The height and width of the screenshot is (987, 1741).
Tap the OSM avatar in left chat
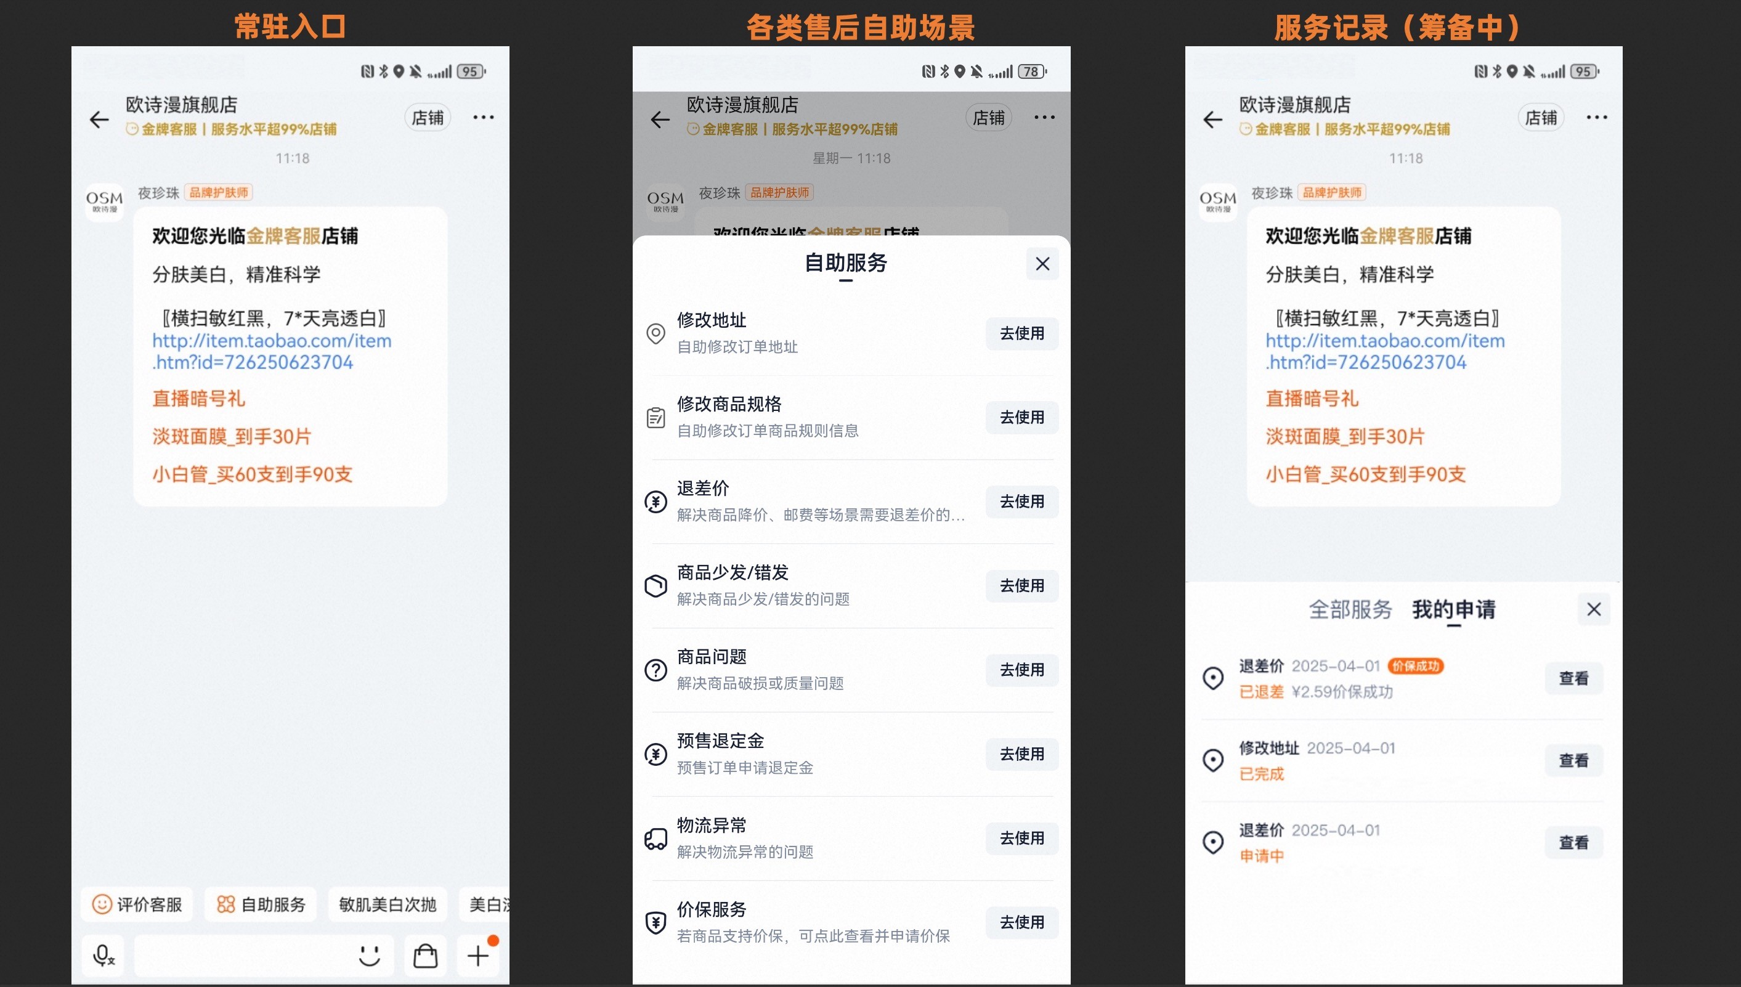(104, 201)
